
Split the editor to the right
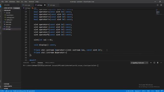161,5
